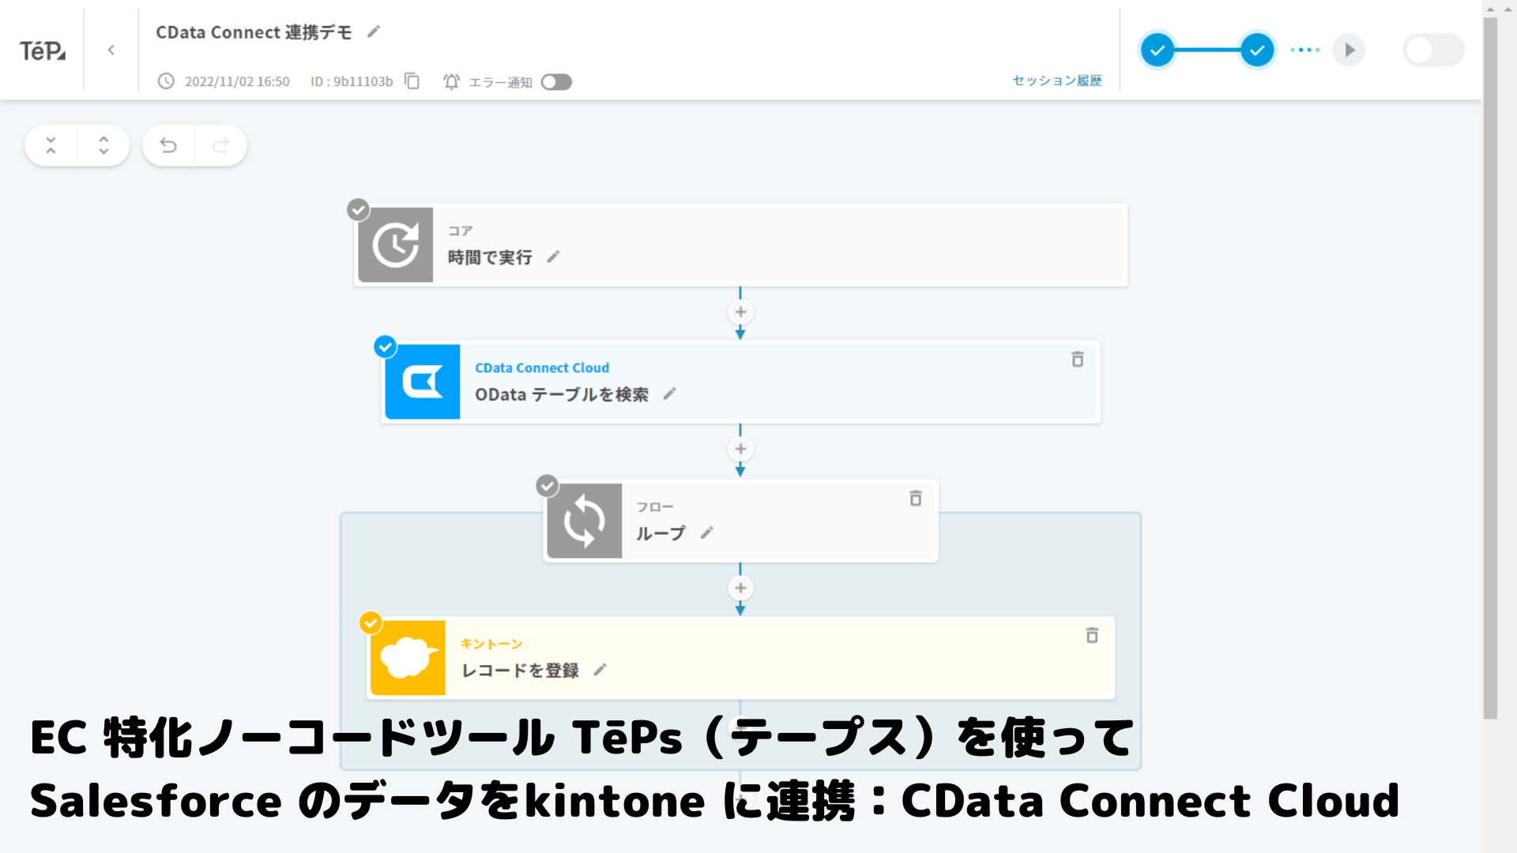Screen dimensions: 1517x853
Task: Run the flow with play button
Action: tap(1349, 50)
